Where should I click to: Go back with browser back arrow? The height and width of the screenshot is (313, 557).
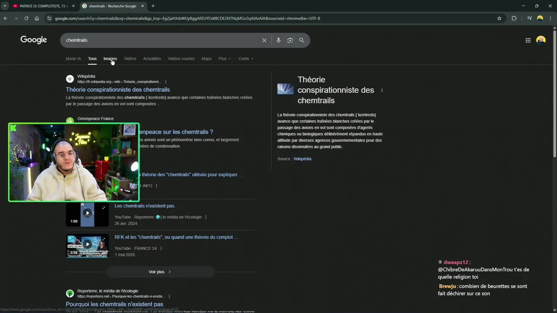(5, 18)
